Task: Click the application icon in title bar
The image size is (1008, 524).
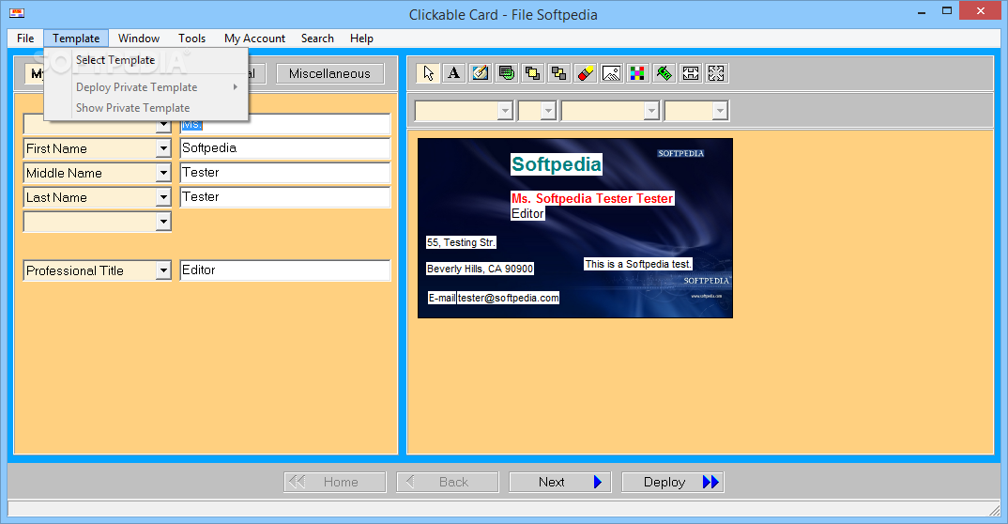Action: pyautogui.click(x=17, y=13)
